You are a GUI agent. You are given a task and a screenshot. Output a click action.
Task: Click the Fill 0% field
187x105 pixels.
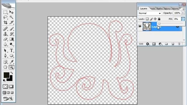(x=177, y=19)
